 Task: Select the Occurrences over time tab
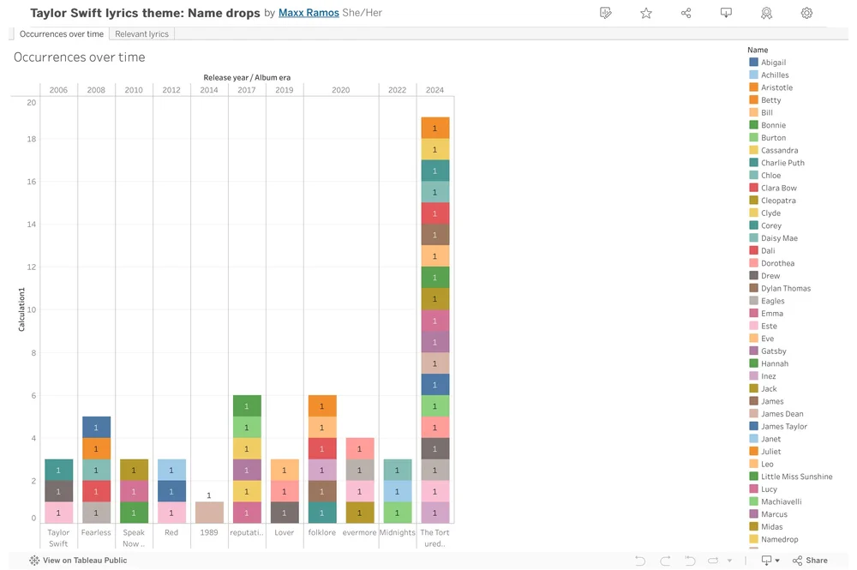pyautogui.click(x=60, y=33)
